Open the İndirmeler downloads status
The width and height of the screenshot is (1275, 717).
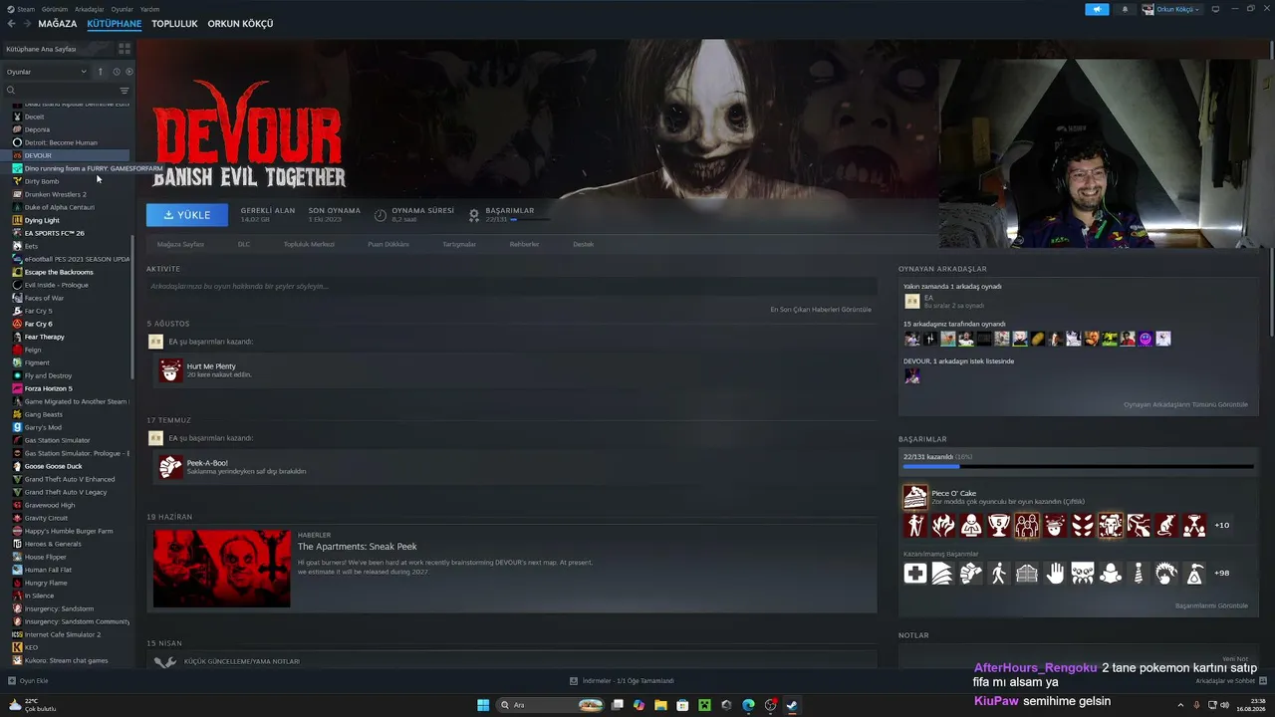(x=622, y=681)
